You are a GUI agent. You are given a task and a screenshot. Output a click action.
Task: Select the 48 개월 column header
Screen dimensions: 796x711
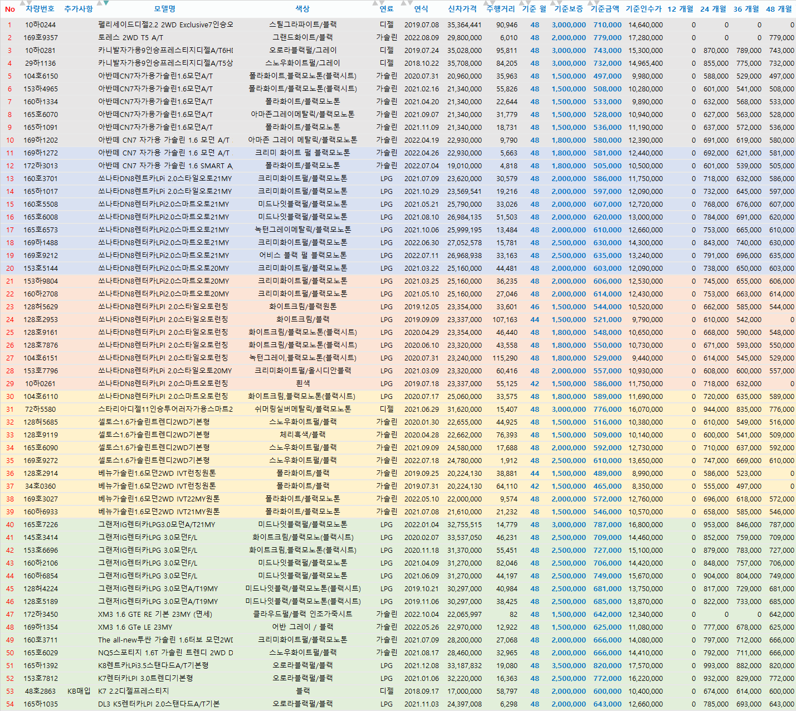pyautogui.click(x=779, y=9)
